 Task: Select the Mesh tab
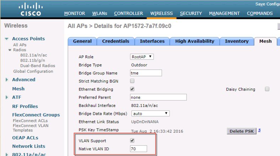265,41
